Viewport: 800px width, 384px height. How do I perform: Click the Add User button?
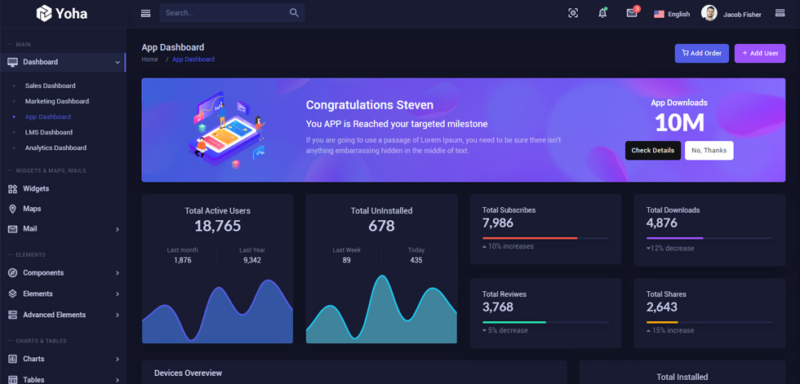pos(760,54)
